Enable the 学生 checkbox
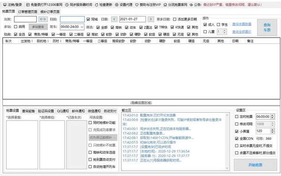 click(x=219, y=24)
